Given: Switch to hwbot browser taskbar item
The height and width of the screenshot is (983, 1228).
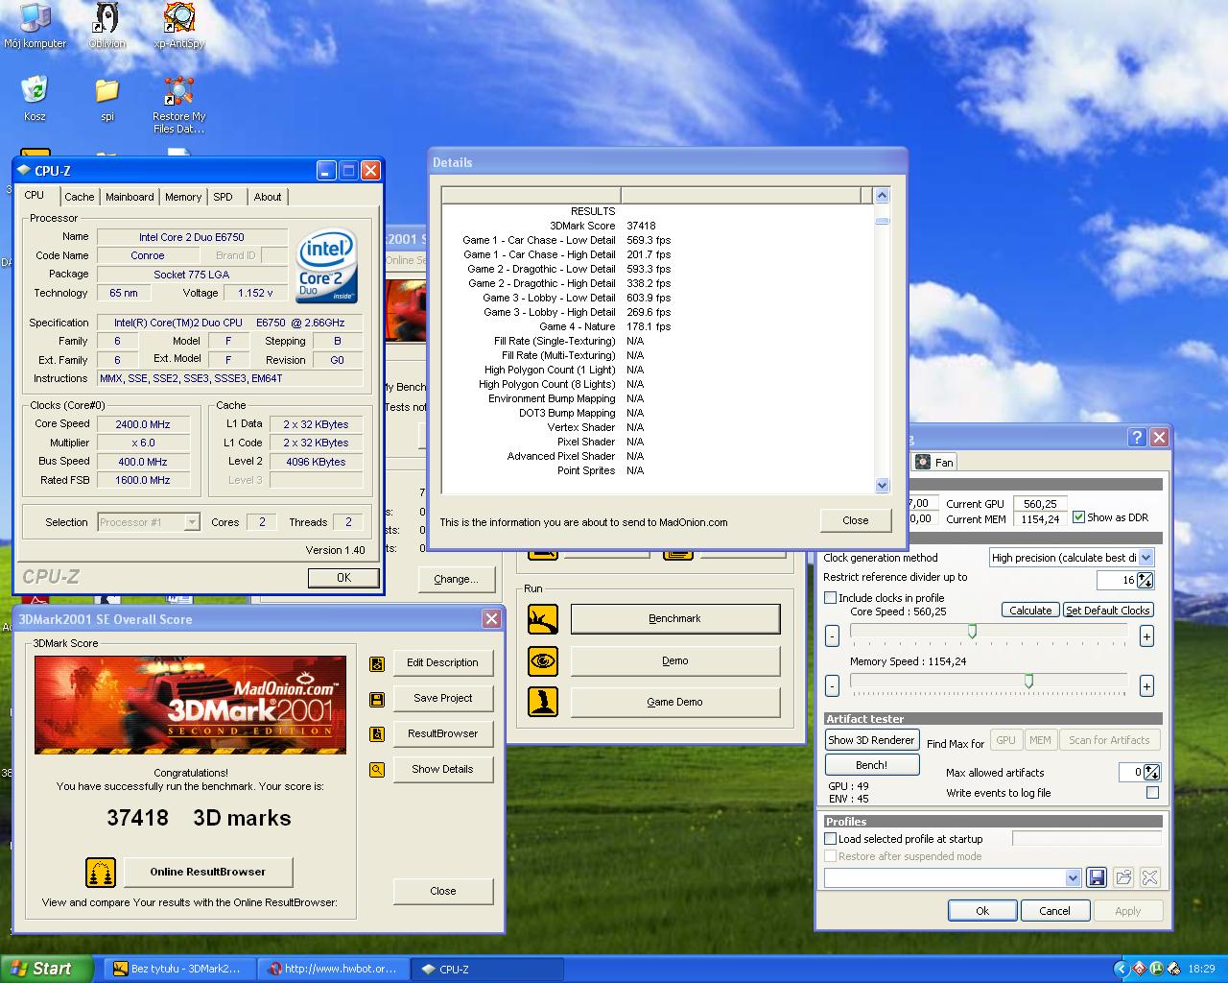Looking at the screenshot, I should pos(334,970).
